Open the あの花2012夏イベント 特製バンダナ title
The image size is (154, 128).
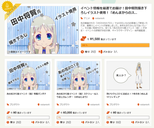(26, 94)
